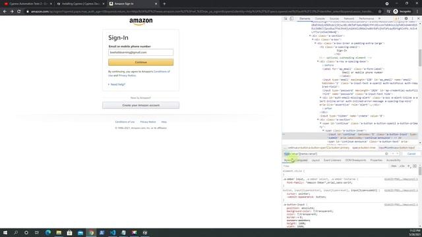The height and width of the screenshot is (237, 422).
Task: Switch to the Network tab
Action: tap(349, 18)
